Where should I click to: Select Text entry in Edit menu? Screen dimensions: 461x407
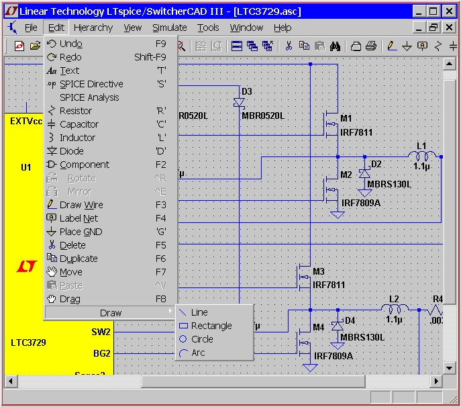click(x=111, y=71)
